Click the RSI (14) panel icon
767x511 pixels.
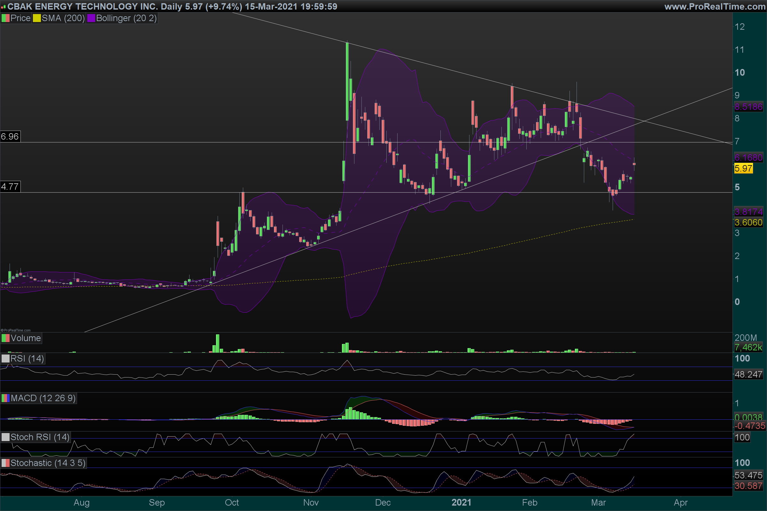coord(5,359)
